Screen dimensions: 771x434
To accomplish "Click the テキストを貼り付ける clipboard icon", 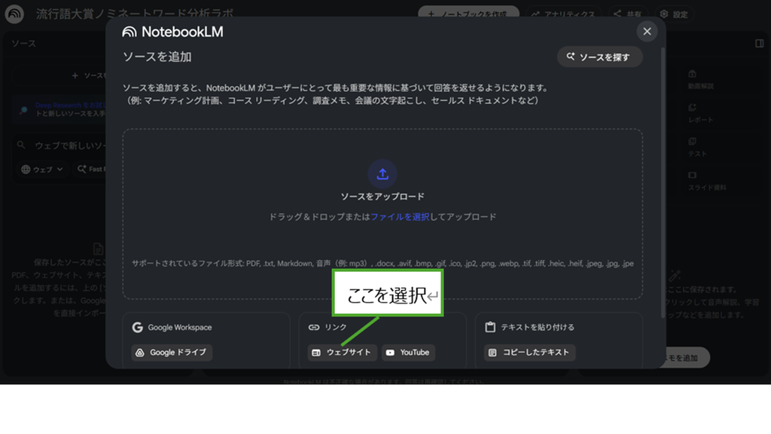I will pos(489,327).
